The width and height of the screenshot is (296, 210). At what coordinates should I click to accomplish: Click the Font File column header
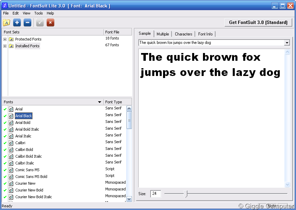tap(118, 32)
